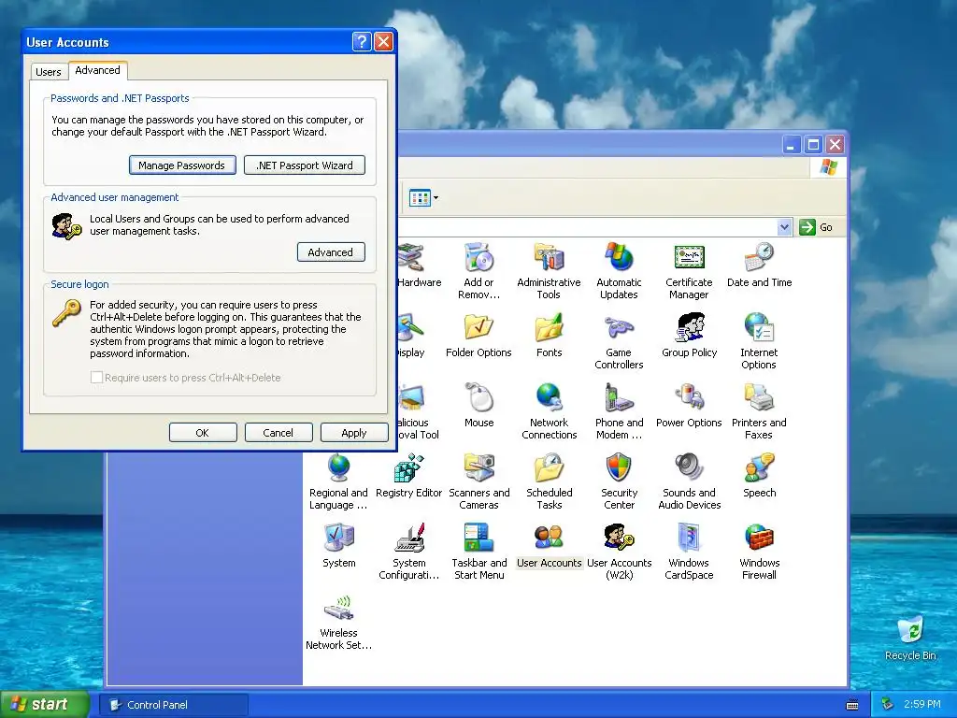Open Printers and Faxes icon
Viewport: 957px width, 718px height.
coord(759,398)
